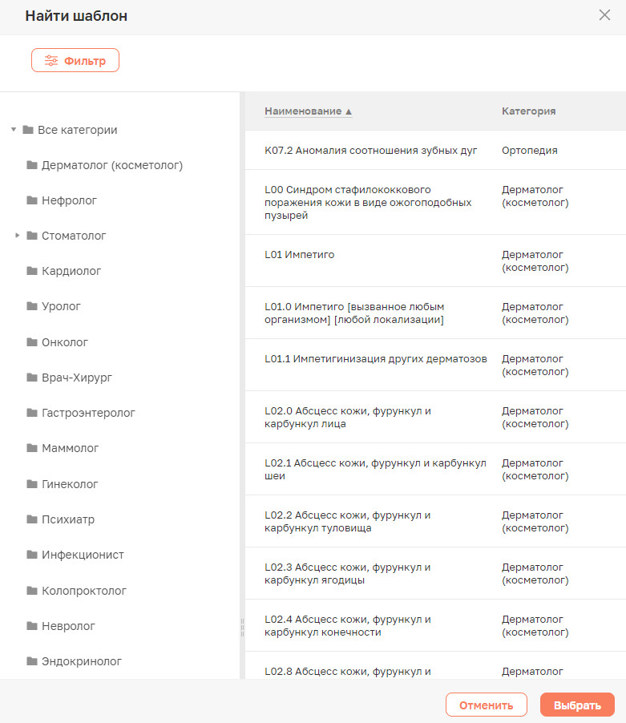The image size is (626, 723).
Task: Click the folder icon next to Кардиолог
Action: [32, 271]
